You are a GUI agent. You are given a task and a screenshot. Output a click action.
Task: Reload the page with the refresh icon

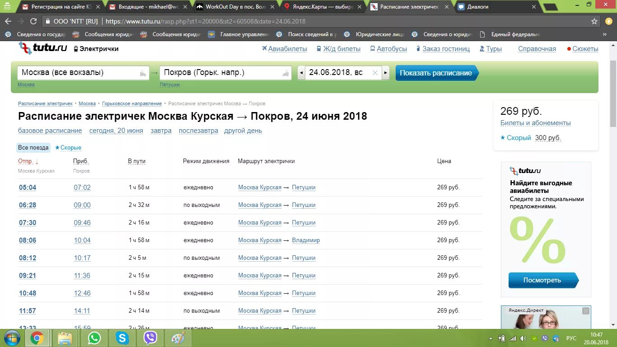click(33, 21)
